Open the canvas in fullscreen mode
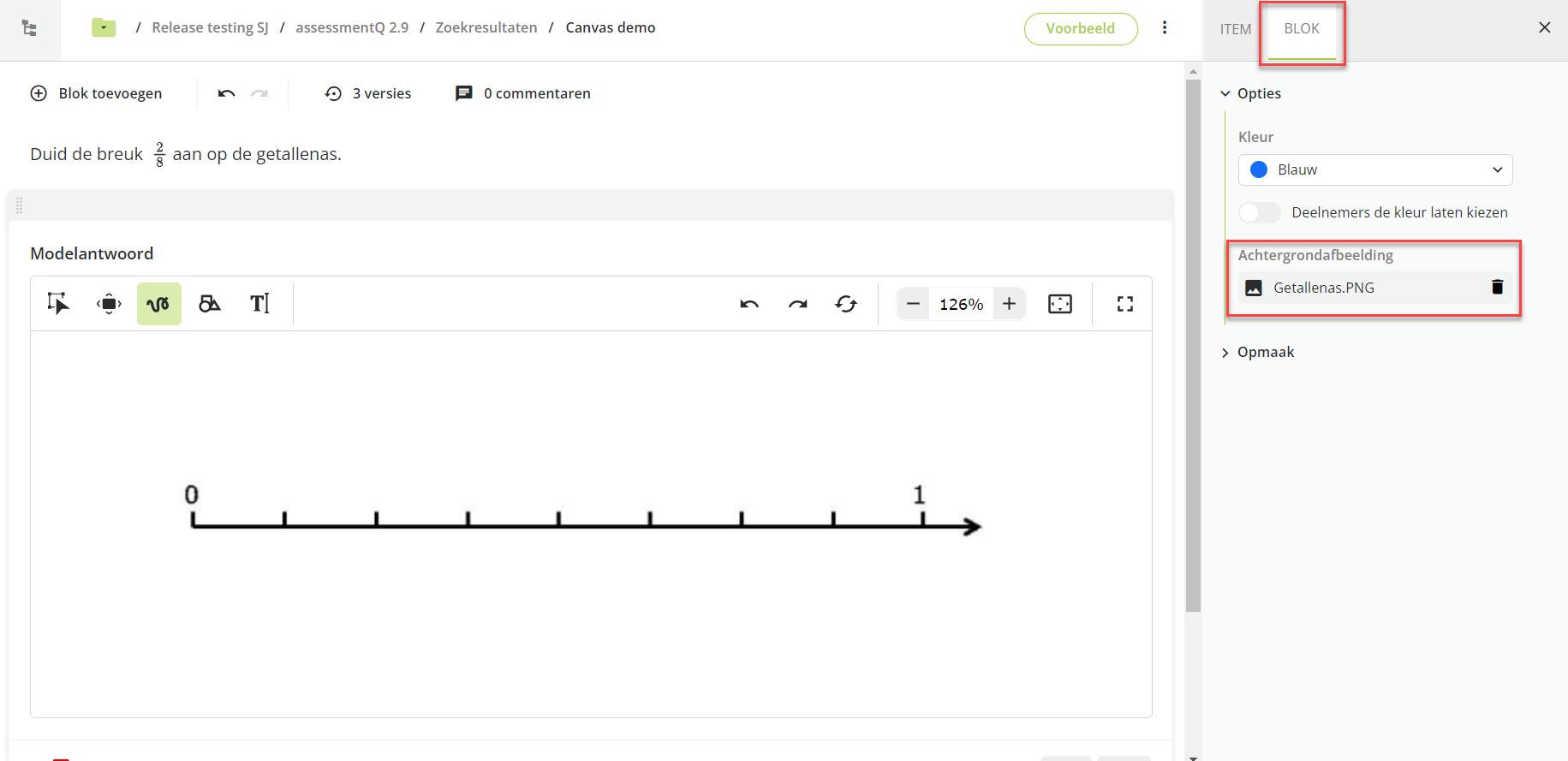 click(1124, 304)
